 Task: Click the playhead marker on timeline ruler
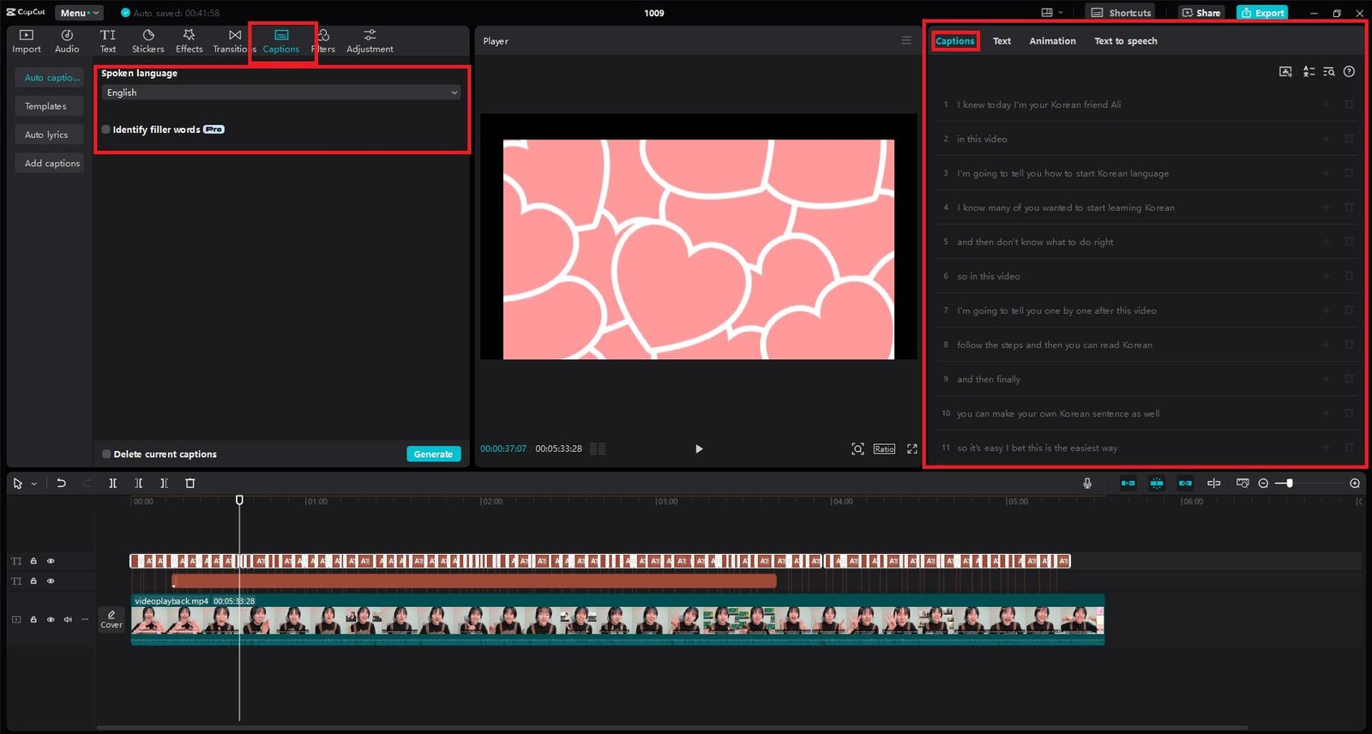click(239, 500)
